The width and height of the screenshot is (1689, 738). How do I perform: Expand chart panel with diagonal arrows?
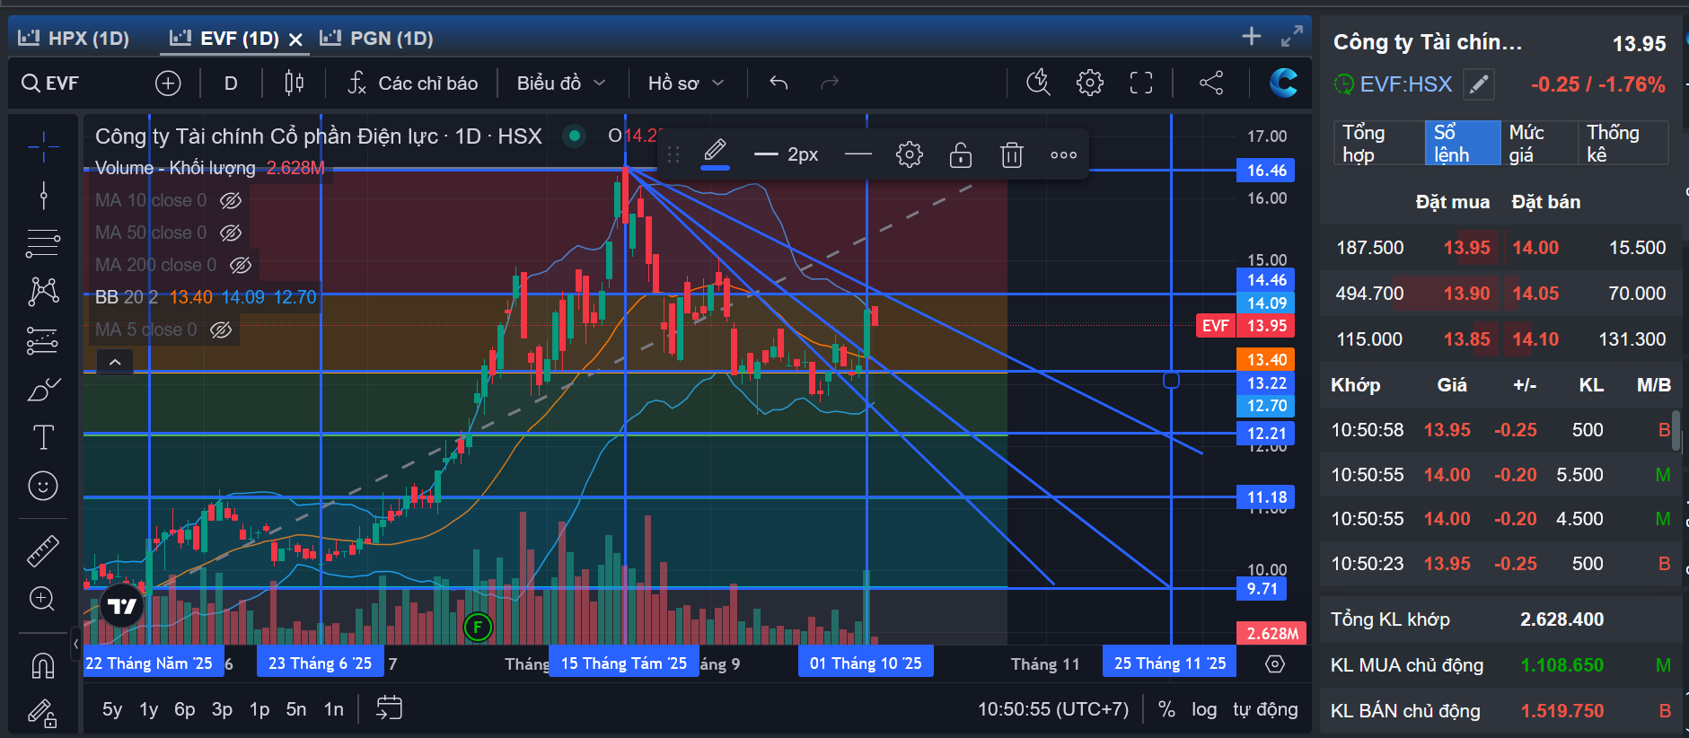(x=1292, y=36)
